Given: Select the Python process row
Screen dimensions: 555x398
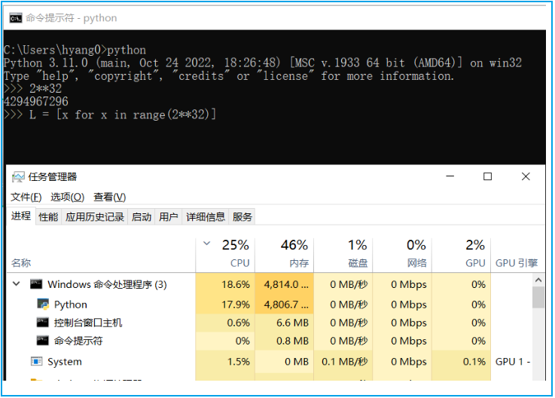Looking at the screenshot, I should (x=270, y=305).
